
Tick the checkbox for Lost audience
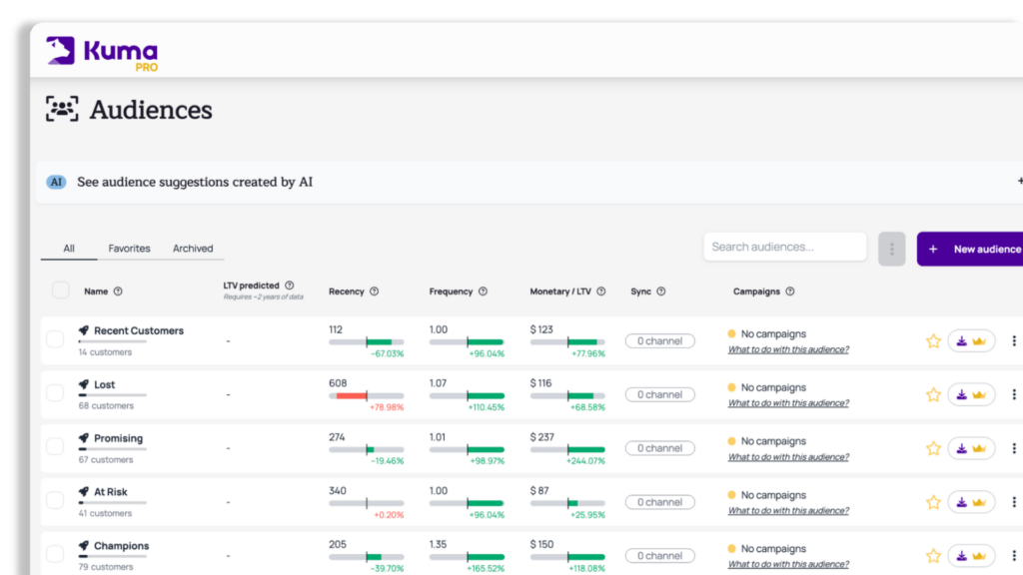[55, 393]
